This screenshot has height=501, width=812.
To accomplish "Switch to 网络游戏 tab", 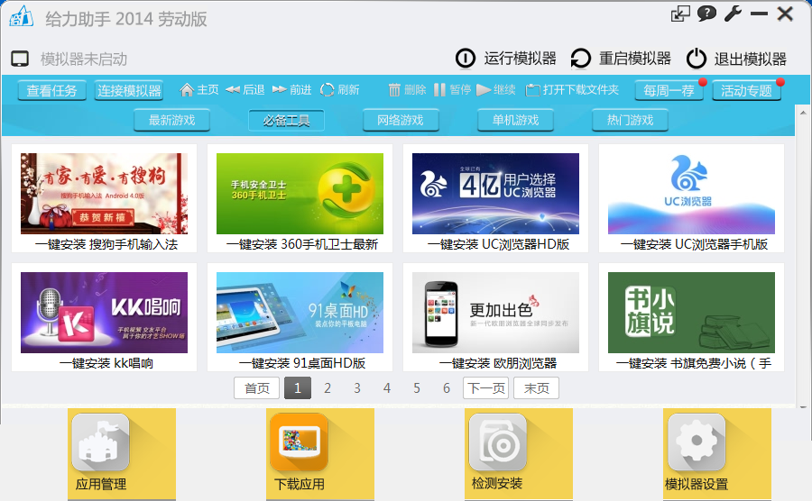I will [401, 121].
